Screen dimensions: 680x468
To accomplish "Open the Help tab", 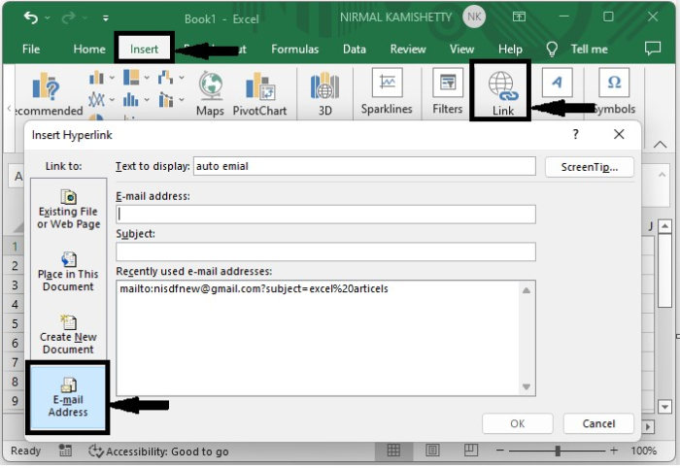I will [510, 49].
